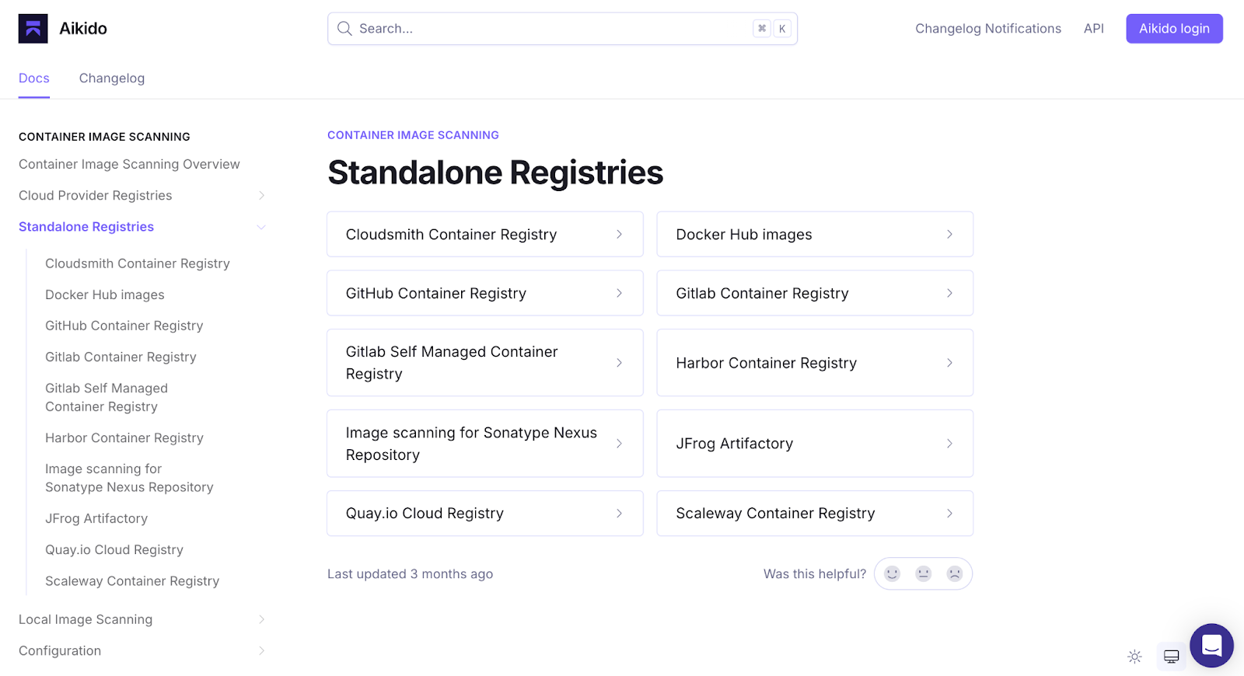Click the neutral face feedback icon

(x=924, y=573)
